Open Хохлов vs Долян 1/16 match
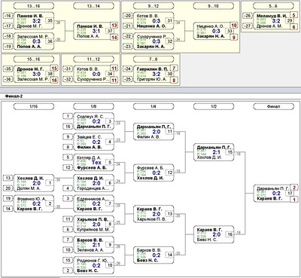This screenshot has height=278, width=301. point(34,183)
